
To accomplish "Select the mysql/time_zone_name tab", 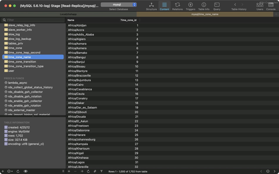I will click(205, 14).
